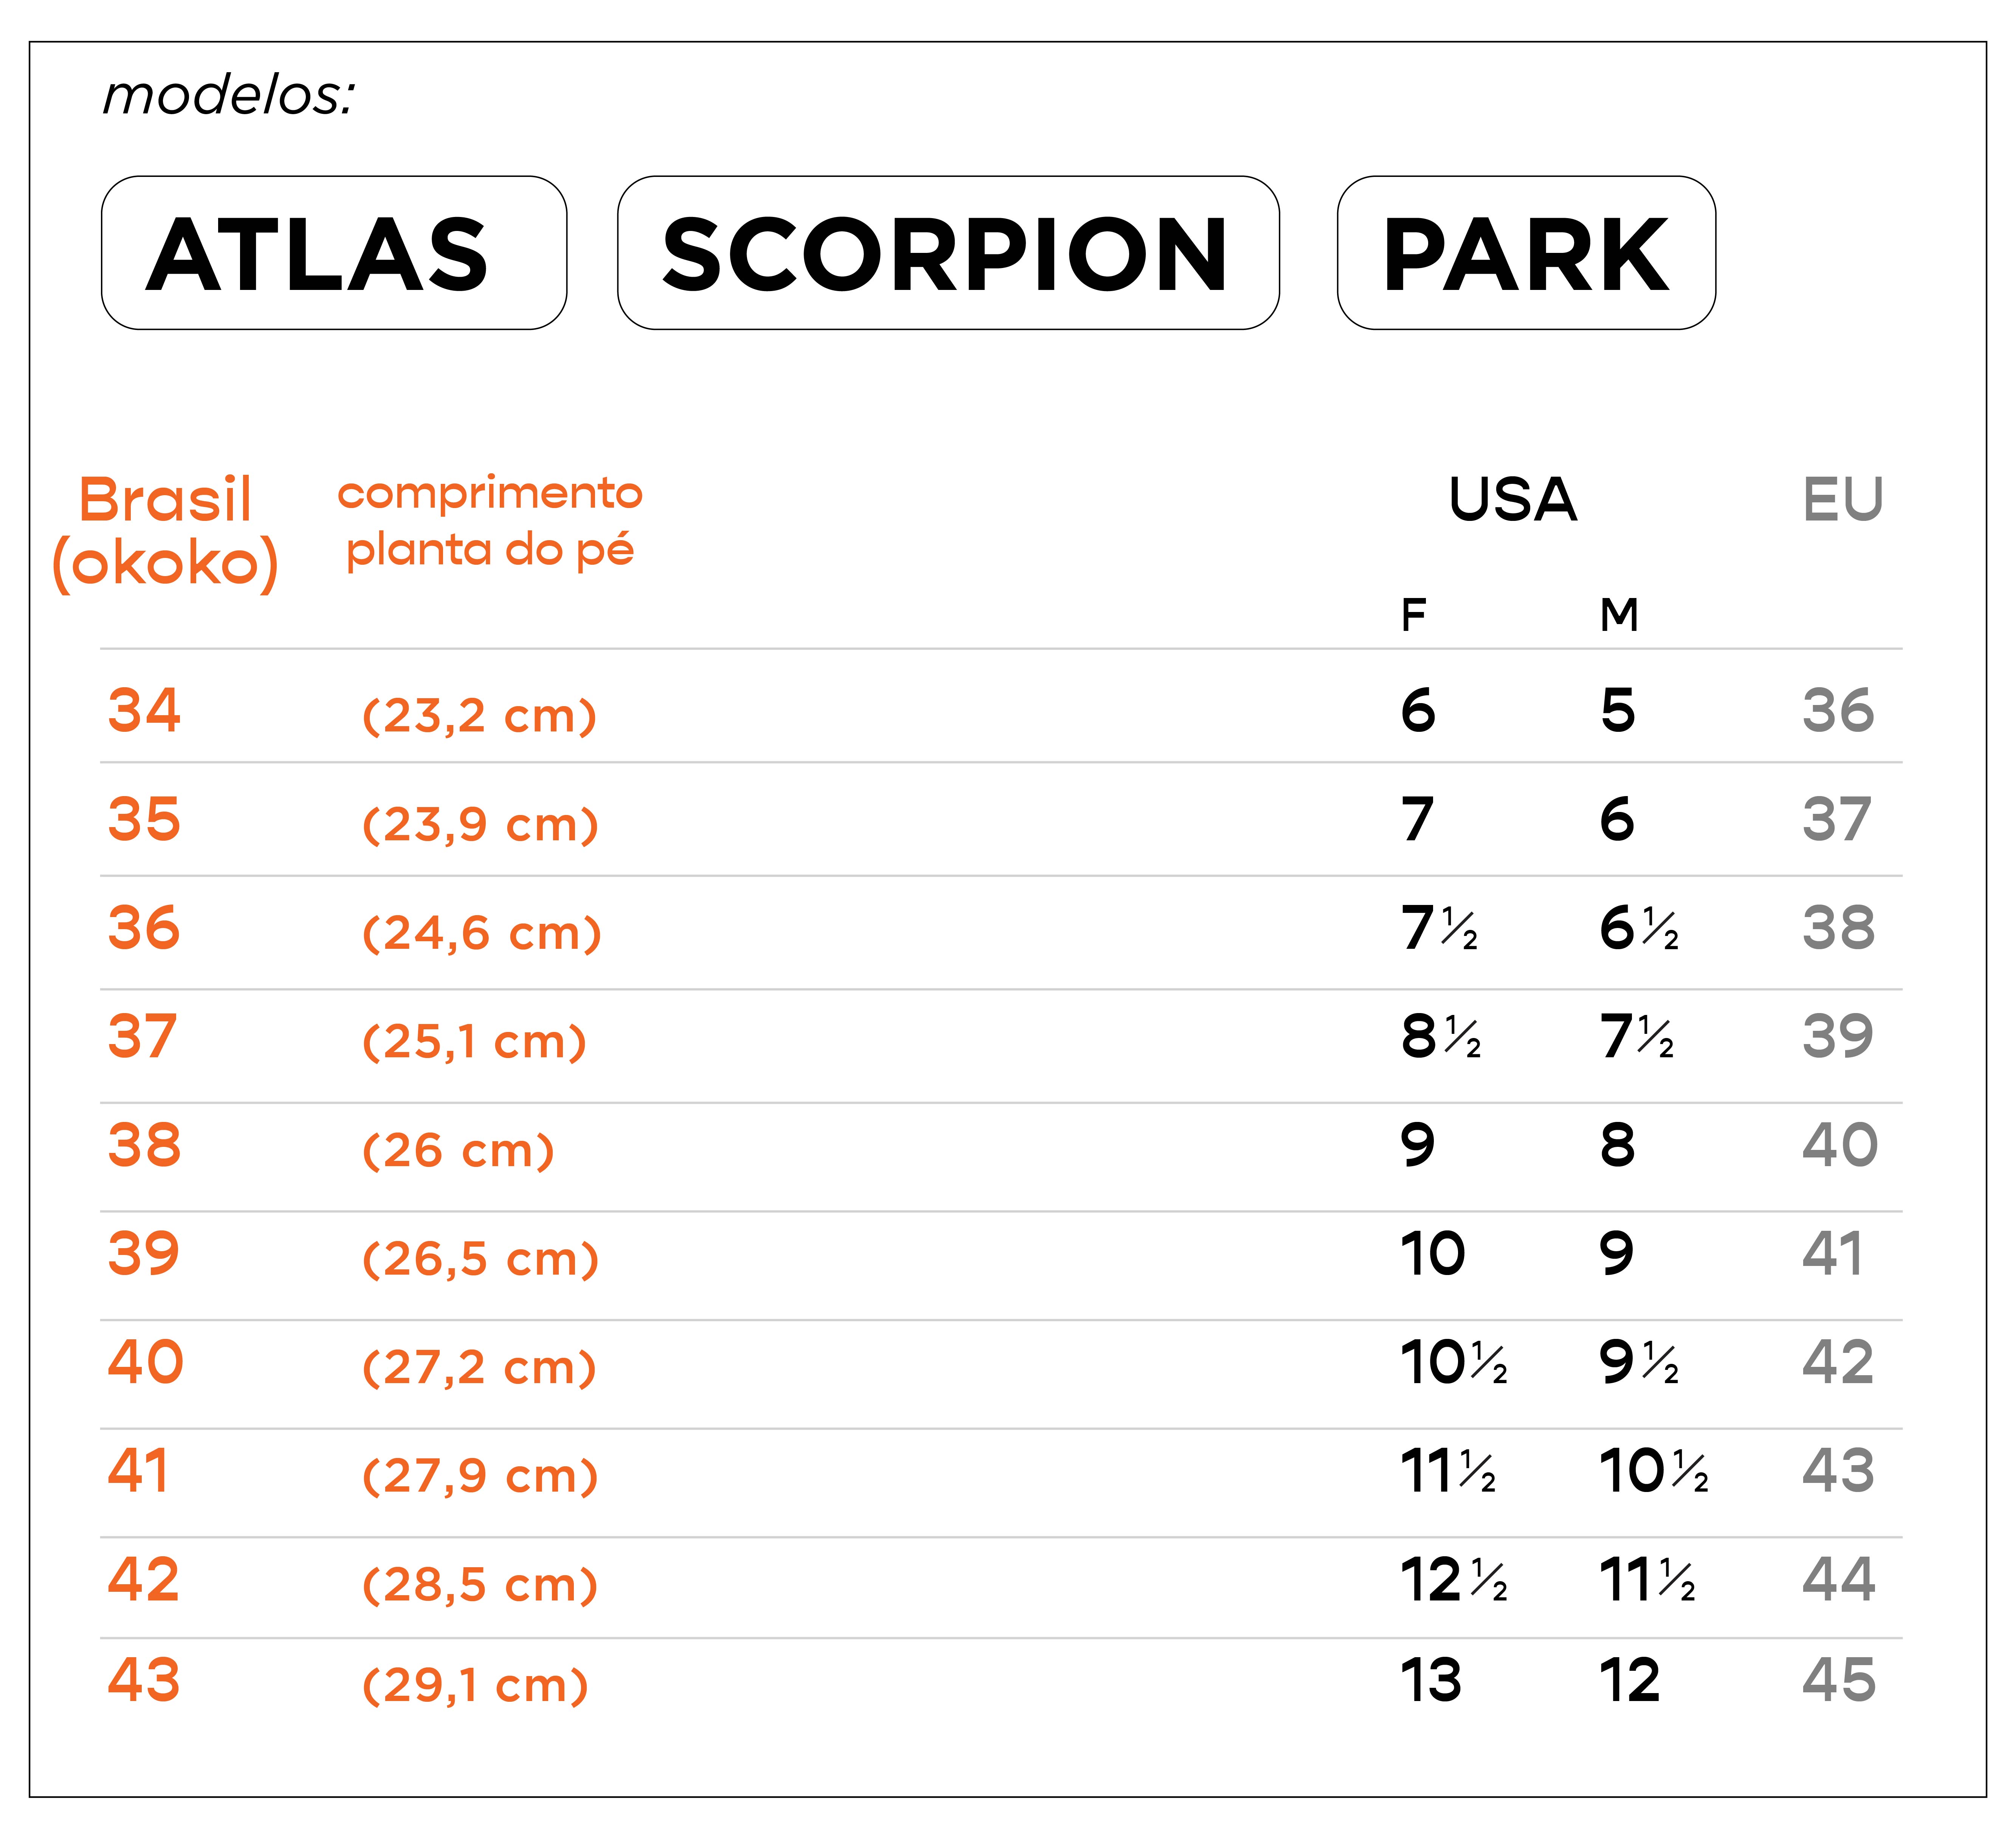2016x1839 pixels.
Task: Click the USA column heading
Action: [x=1513, y=500]
